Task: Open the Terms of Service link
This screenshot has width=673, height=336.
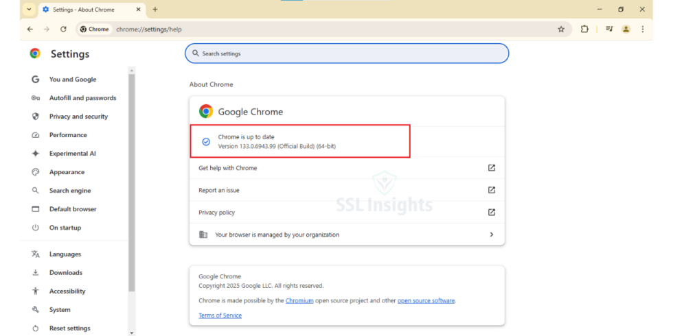Action: 220,315
